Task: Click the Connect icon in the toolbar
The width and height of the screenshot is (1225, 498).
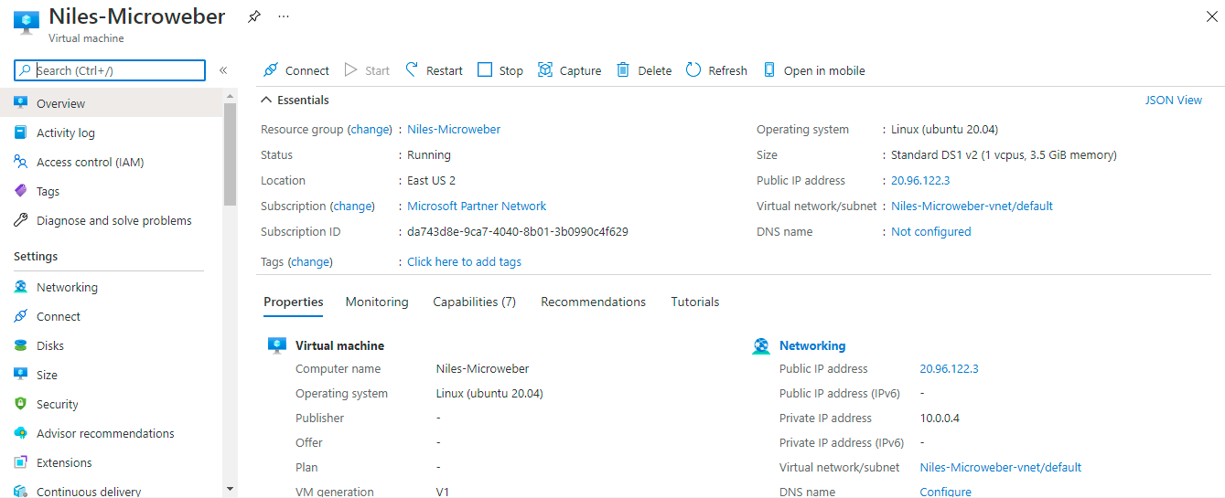Action: pos(271,70)
